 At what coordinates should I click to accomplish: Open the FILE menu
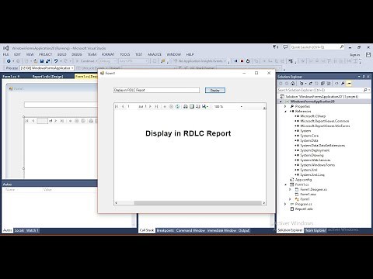click(5, 54)
